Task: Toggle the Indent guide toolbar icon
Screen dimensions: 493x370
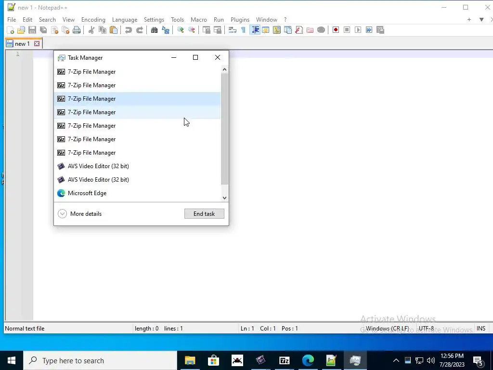Action: pos(255,30)
